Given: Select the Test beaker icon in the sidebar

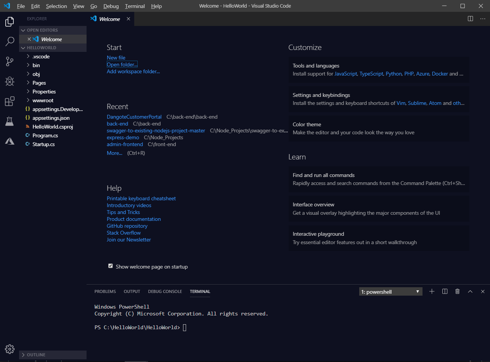Looking at the screenshot, I should [x=9, y=121].
